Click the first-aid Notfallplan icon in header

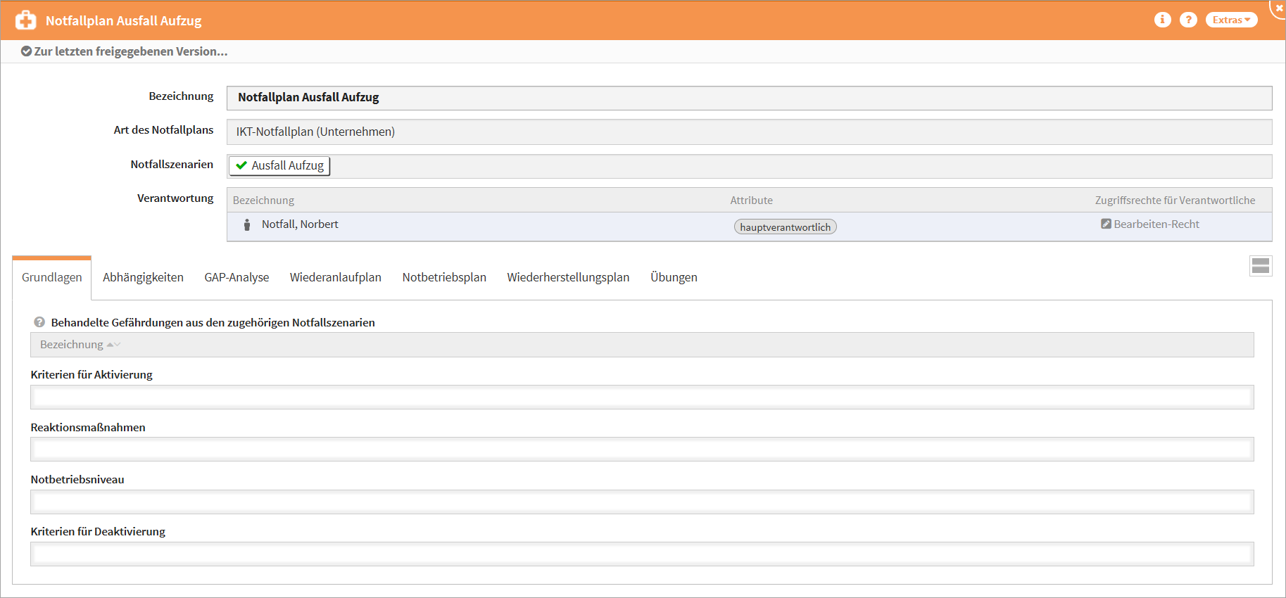tap(26, 20)
